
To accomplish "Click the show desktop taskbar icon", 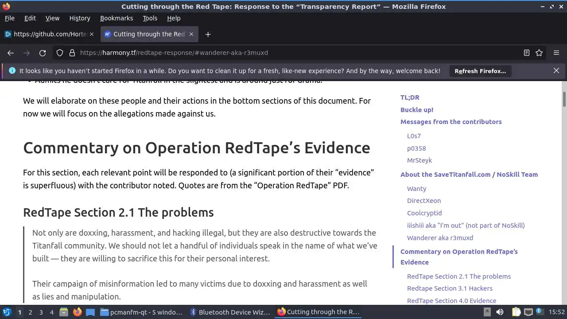I will 90,312.
